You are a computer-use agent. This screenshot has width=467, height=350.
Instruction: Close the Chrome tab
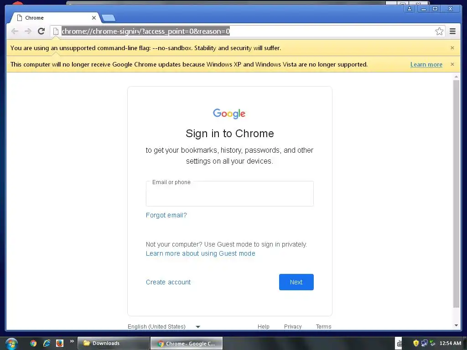[x=94, y=18]
